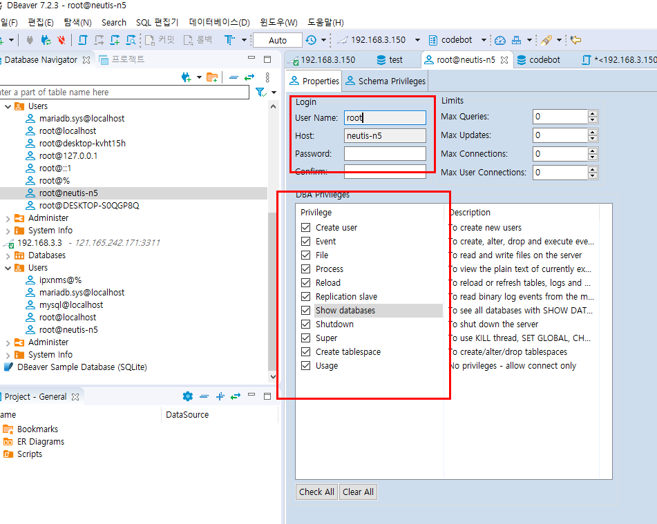Uncheck the Shutdown privilege
Image resolution: width=657 pixels, height=524 pixels.
pos(306,324)
